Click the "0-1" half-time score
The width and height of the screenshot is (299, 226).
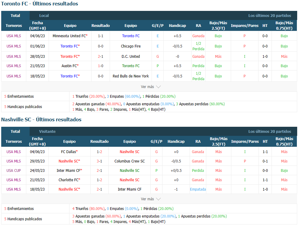point(265,161)
